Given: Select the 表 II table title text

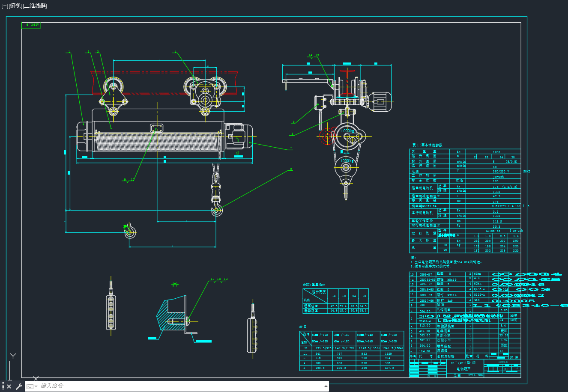Looking at the screenshot, I should pos(303,327).
